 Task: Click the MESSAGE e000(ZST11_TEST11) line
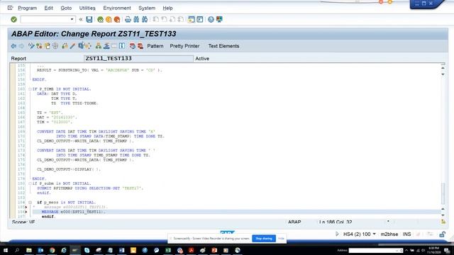pyautogui.click(x=74, y=212)
